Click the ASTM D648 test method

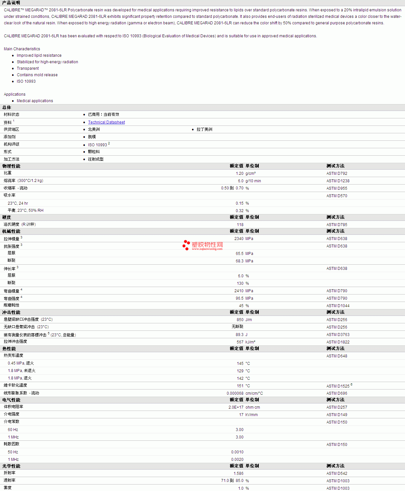[337, 356]
